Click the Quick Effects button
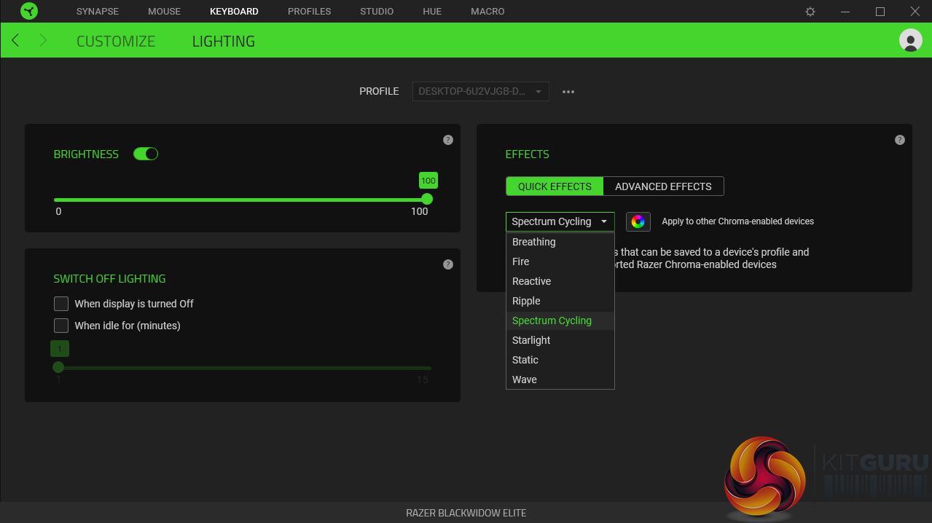Image resolution: width=932 pixels, height=523 pixels. (x=555, y=186)
